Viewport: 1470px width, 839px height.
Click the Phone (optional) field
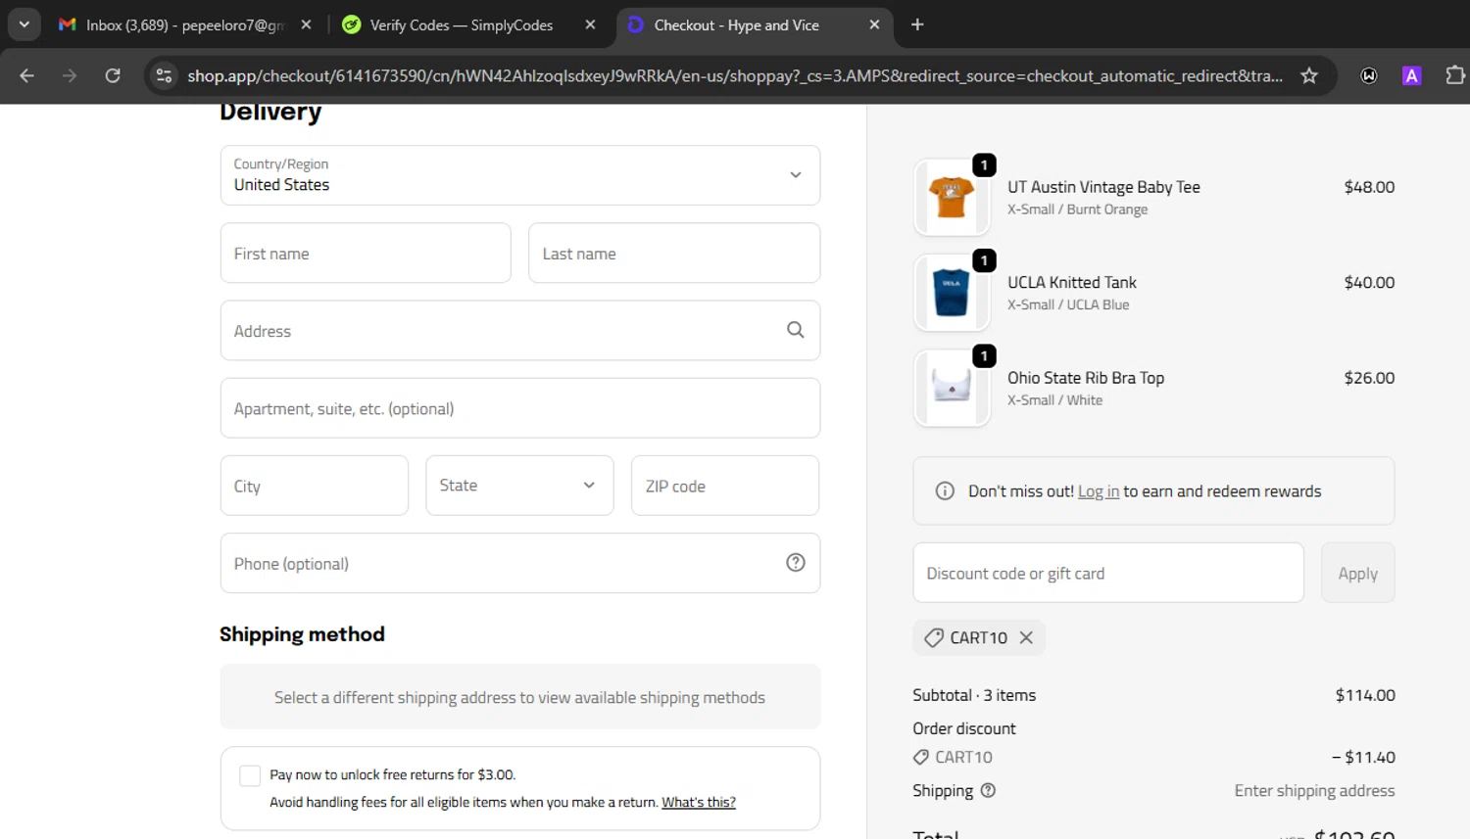tap(520, 563)
